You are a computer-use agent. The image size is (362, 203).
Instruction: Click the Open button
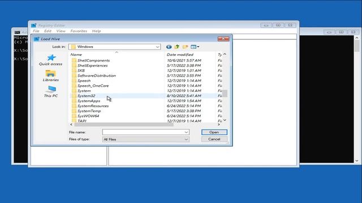pyautogui.click(x=214, y=133)
